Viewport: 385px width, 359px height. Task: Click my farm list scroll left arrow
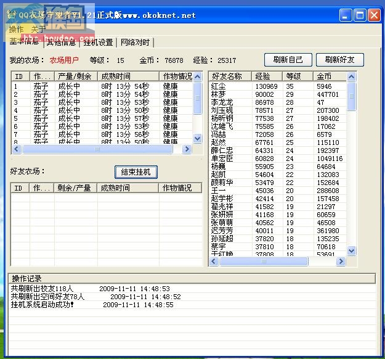(17, 149)
